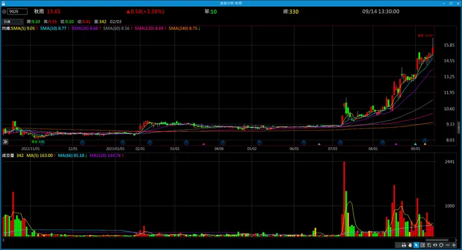Click the latest red candlestick at chart's right
Screen dimensions: 462x250
[433, 50]
